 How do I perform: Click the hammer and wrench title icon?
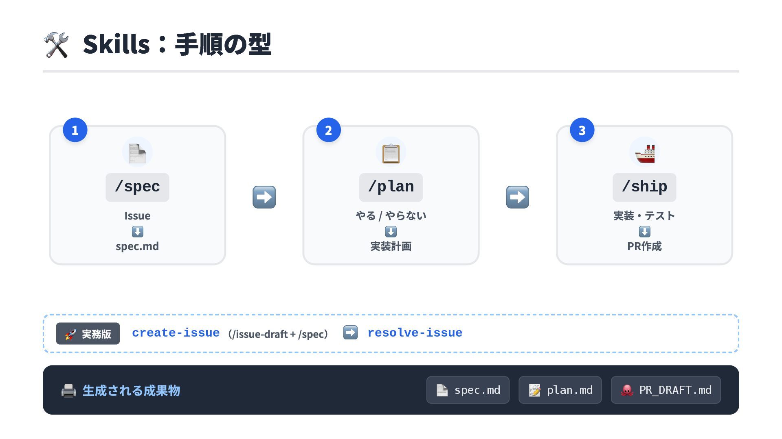pyautogui.click(x=56, y=45)
